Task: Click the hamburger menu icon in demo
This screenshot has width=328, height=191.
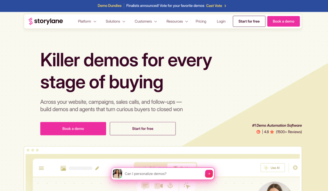Action: [x=41, y=168]
